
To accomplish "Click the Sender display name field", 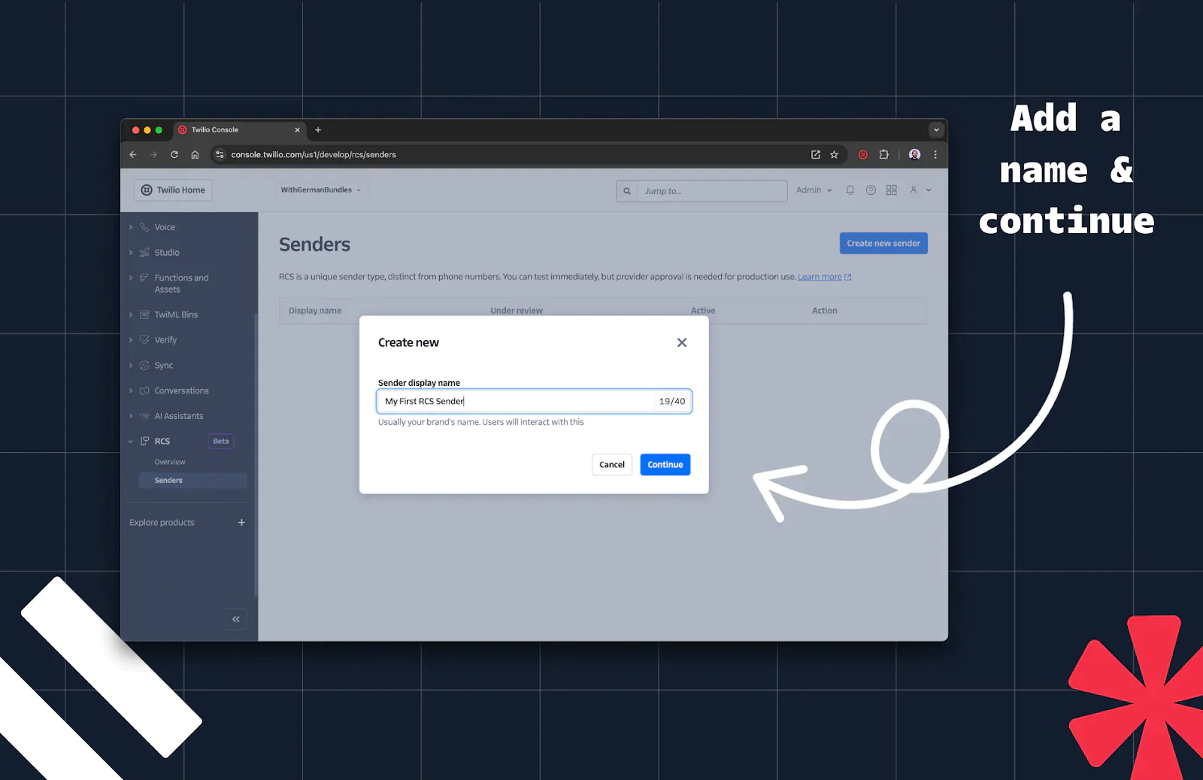I will pos(519,402).
